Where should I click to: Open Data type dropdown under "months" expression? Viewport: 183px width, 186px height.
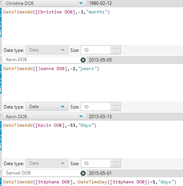47,50
